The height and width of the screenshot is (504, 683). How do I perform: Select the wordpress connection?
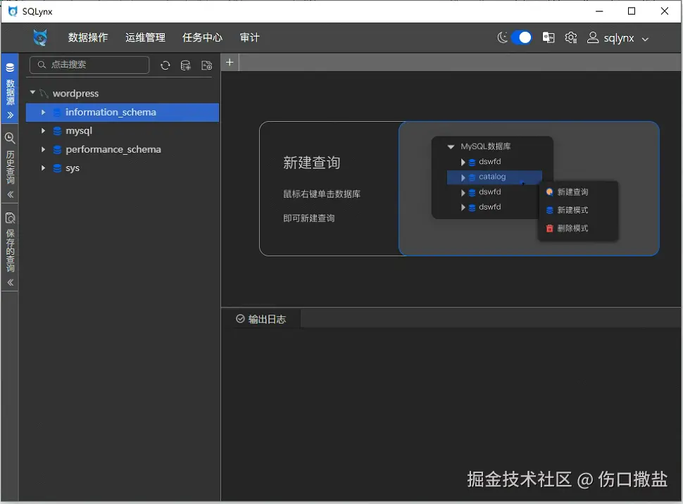(75, 93)
